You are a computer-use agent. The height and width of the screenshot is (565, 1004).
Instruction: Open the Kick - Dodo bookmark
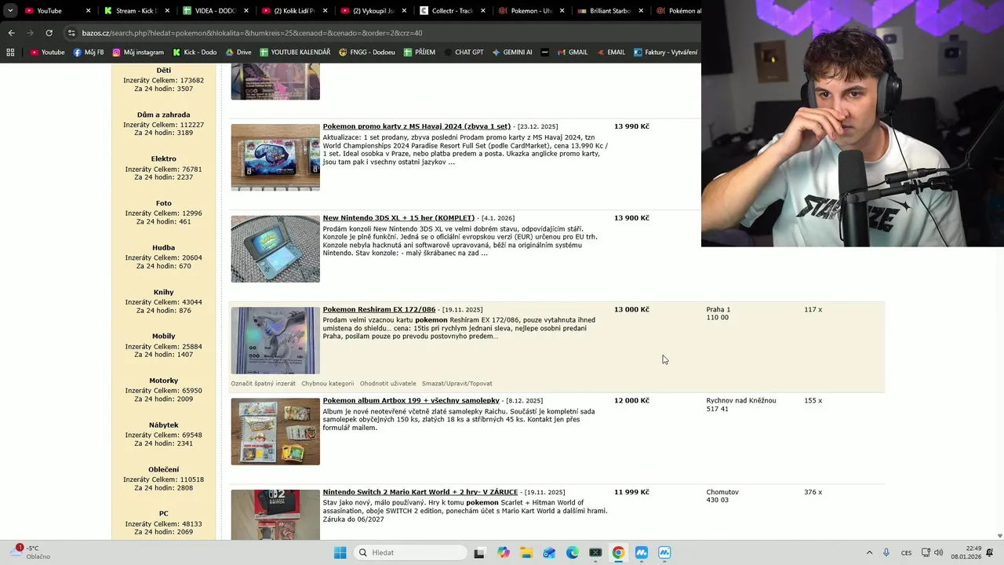194,53
